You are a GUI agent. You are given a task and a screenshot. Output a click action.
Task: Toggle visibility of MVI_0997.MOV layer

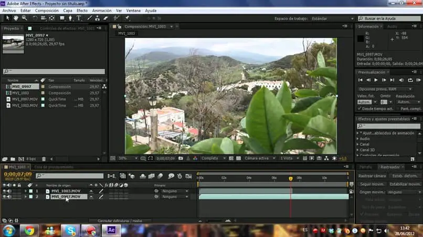pos(4,197)
